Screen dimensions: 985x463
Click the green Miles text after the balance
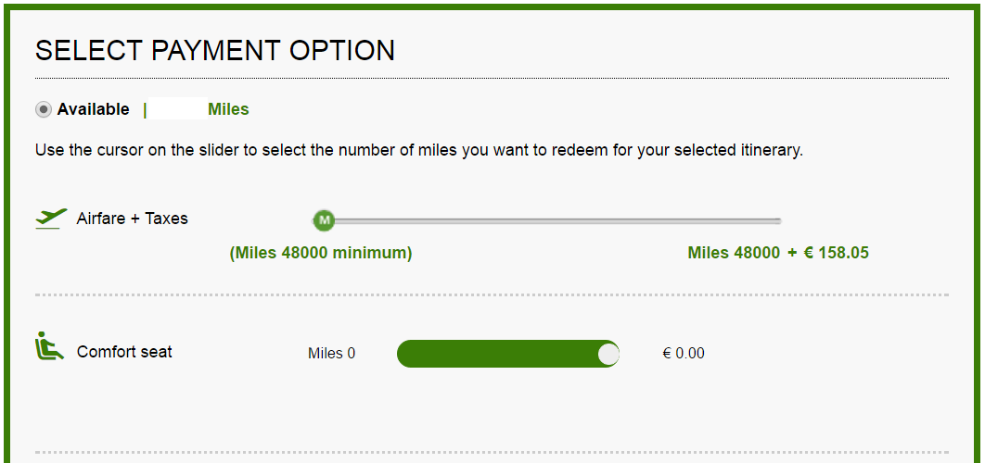click(x=228, y=109)
